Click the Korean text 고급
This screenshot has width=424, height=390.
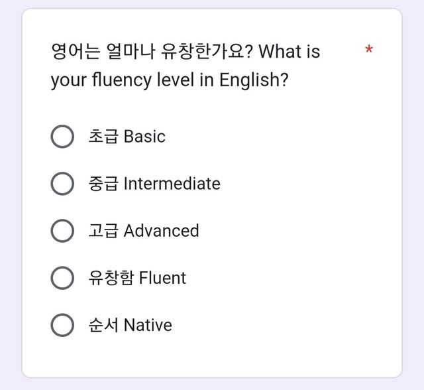click(103, 231)
